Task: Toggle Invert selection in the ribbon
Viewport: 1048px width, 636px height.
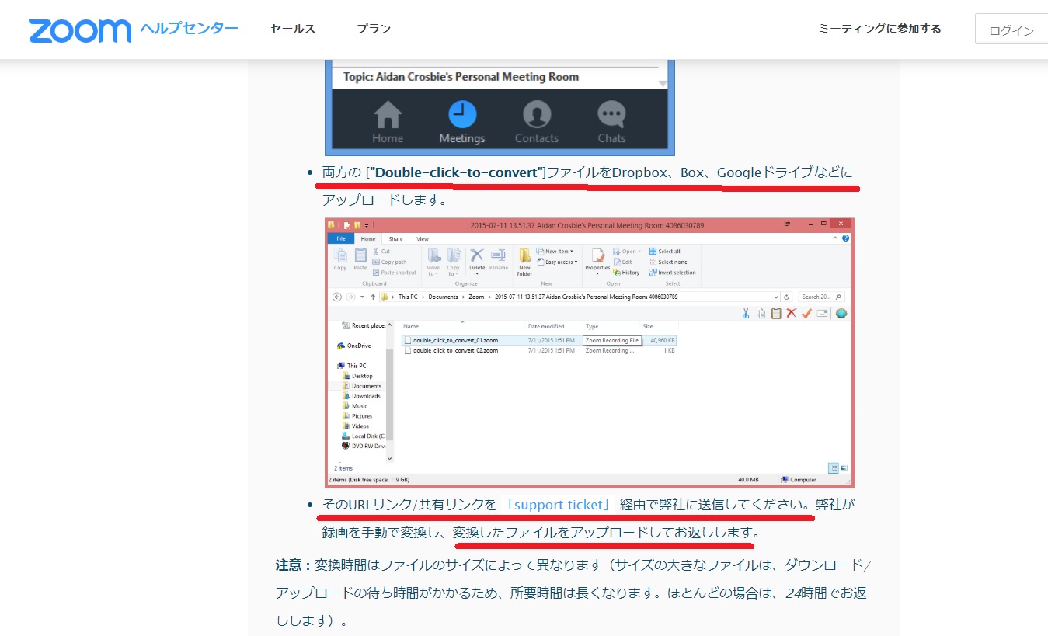Action: [x=673, y=272]
